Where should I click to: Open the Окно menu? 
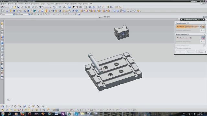coord(80,4)
